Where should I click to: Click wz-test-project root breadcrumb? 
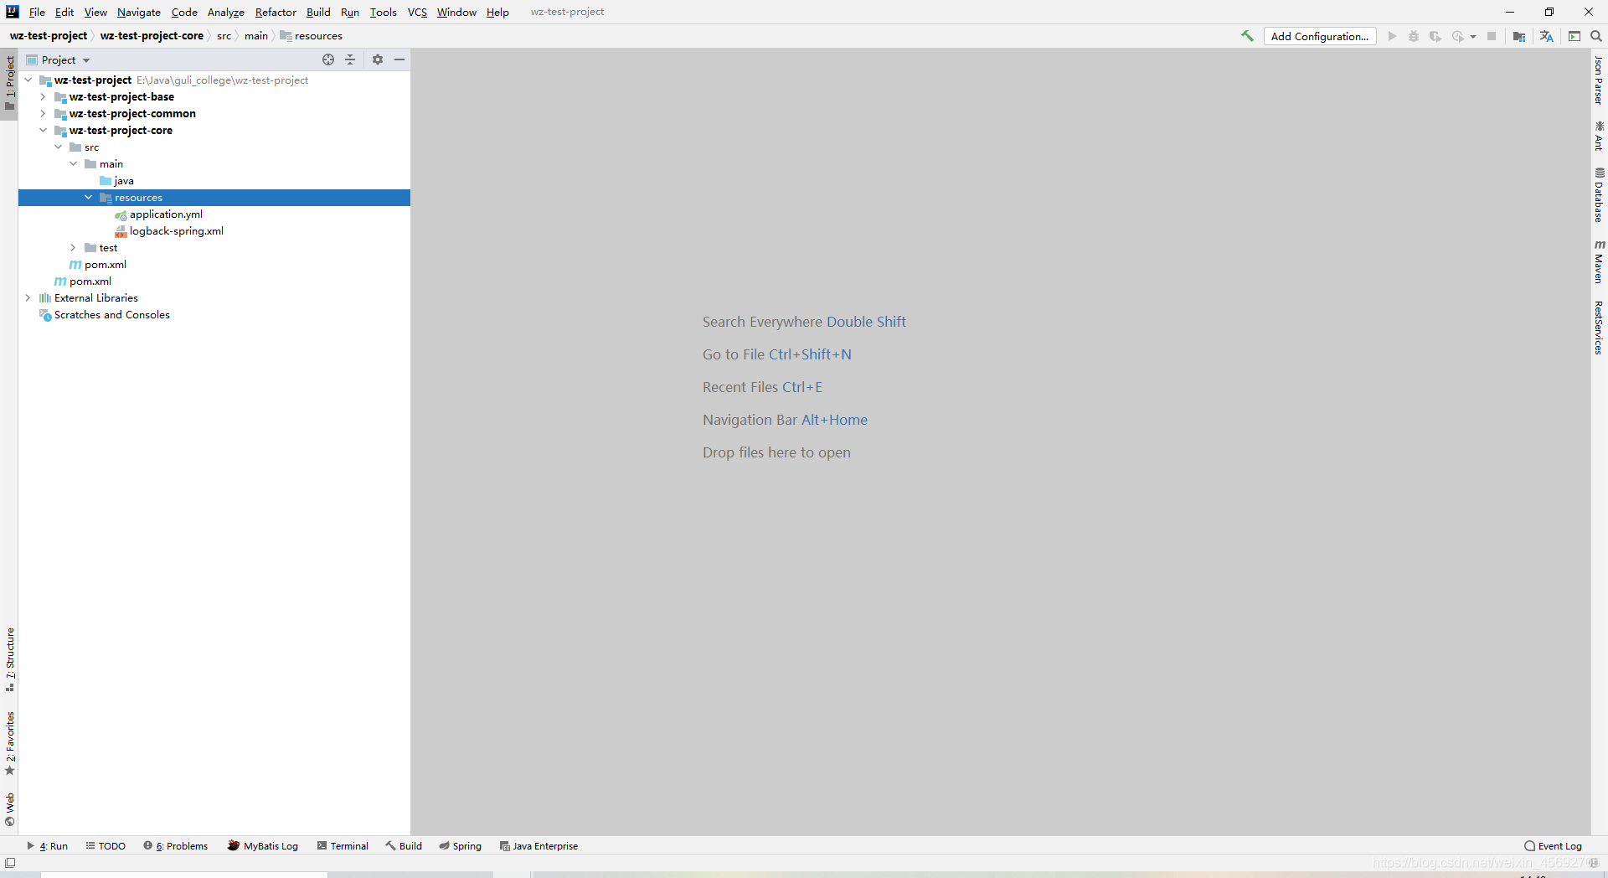(49, 36)
